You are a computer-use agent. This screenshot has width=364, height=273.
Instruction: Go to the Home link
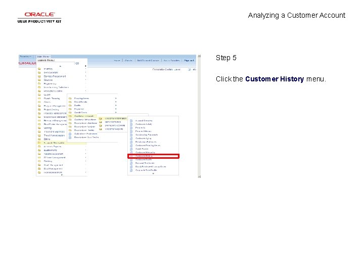coord(117,60)
